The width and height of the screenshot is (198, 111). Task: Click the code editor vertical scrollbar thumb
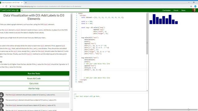[147, 34]
